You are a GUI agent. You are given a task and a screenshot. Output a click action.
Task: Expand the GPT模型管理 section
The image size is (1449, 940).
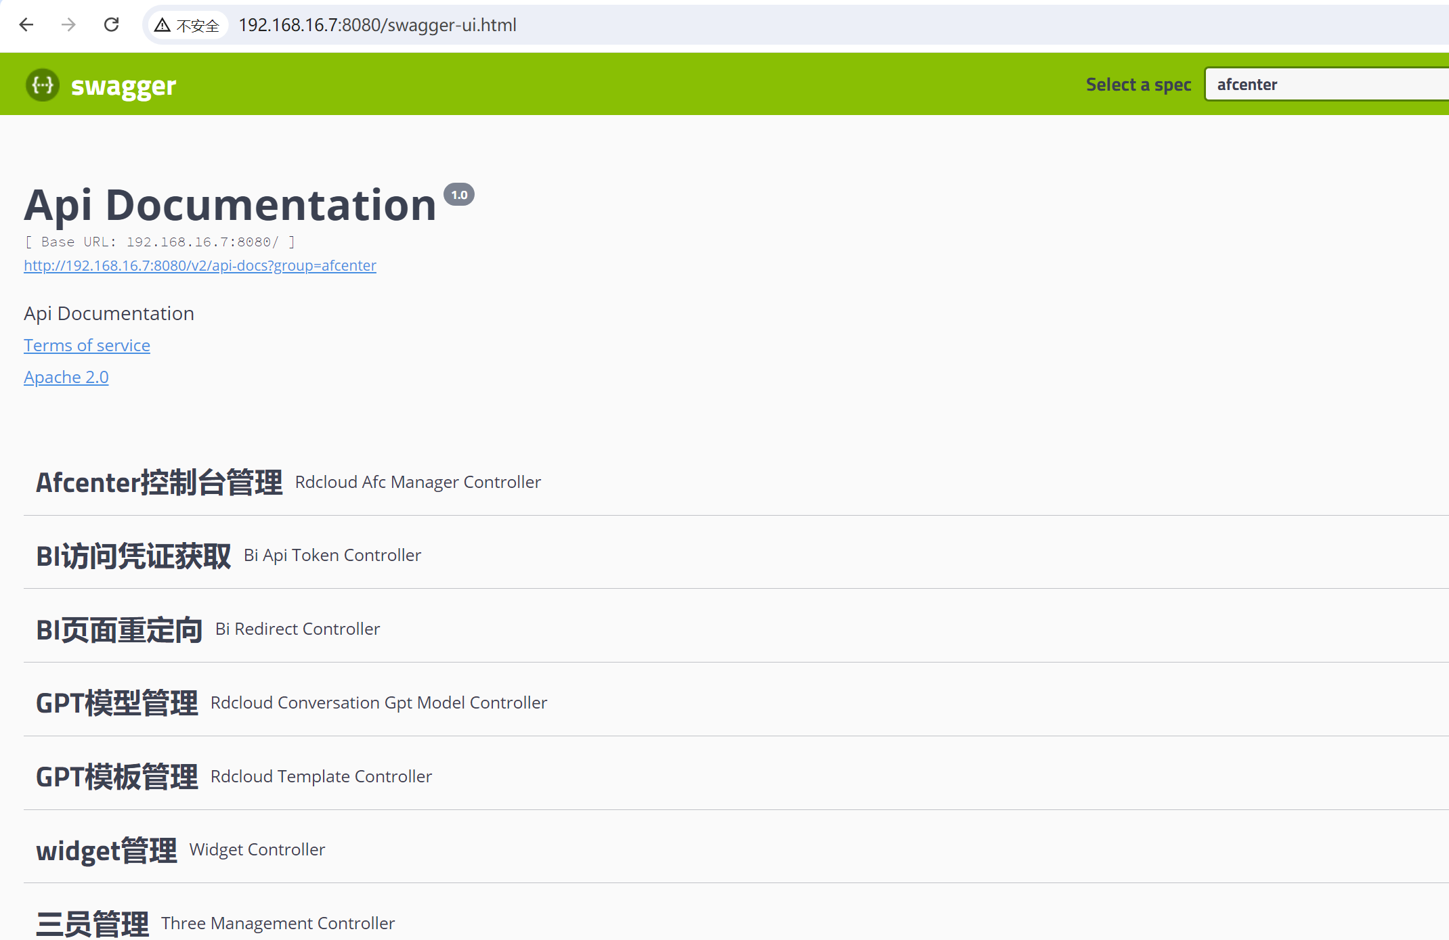tap(116, 703)
